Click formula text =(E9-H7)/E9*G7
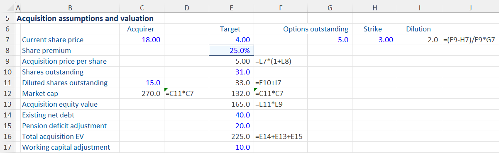Screen dimensions: 499x153 pos(469,40)
